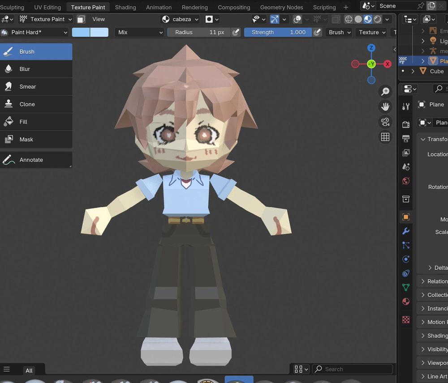Toggle viewport overlays display
The width and height of the screenshot is (448, 383).
297,19
